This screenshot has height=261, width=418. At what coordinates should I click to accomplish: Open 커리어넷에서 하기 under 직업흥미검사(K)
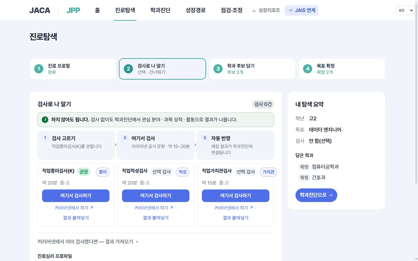point(74,208)
